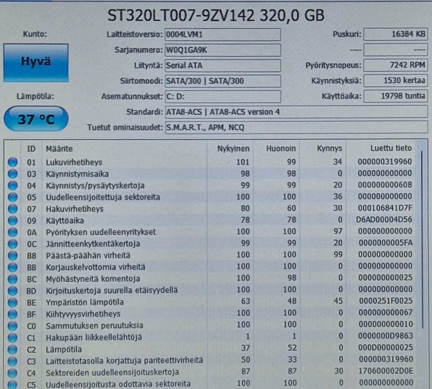Click the 37 °C temperature button
Viewport: 432px width, 389px height.
pos(36,119)
